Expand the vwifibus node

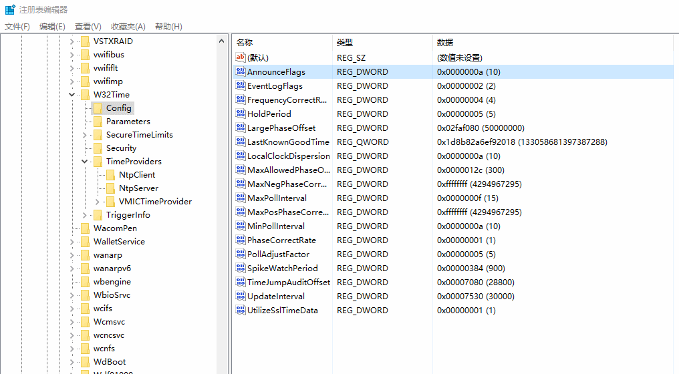tap(72, 55)
